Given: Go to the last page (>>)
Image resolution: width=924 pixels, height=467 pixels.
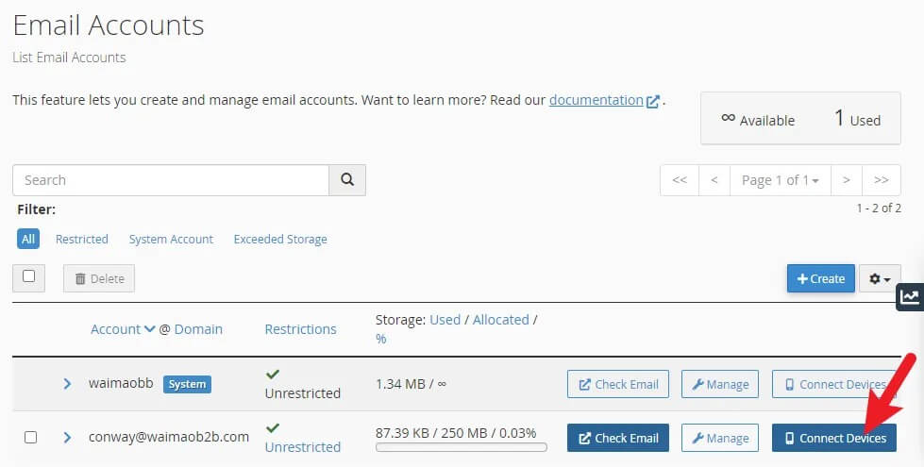Looking at the screenshot, I should 881,180.
